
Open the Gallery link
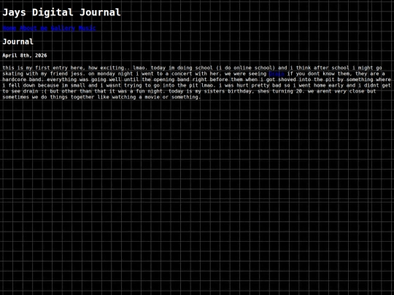pyautogui.click(x=63, y=28)
